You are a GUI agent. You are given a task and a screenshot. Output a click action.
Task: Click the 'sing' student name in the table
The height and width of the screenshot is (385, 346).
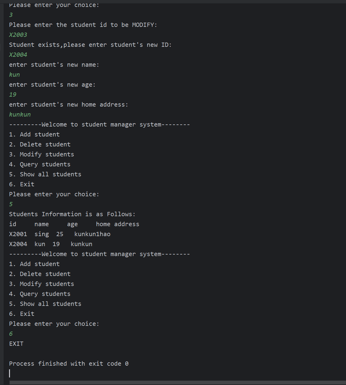[42, 234]
